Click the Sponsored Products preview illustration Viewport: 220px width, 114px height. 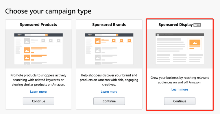point(38,49)
